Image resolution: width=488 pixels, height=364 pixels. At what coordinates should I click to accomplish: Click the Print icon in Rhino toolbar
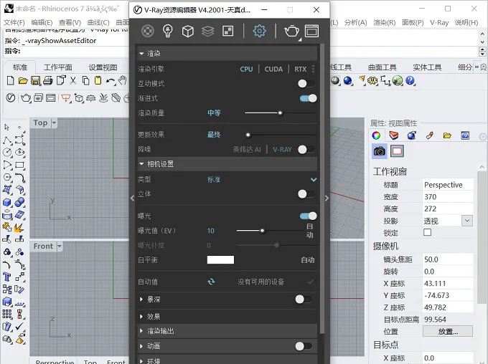coord(48,81)
